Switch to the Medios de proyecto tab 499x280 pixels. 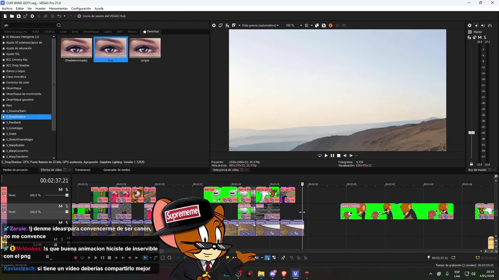pos(15,170)
